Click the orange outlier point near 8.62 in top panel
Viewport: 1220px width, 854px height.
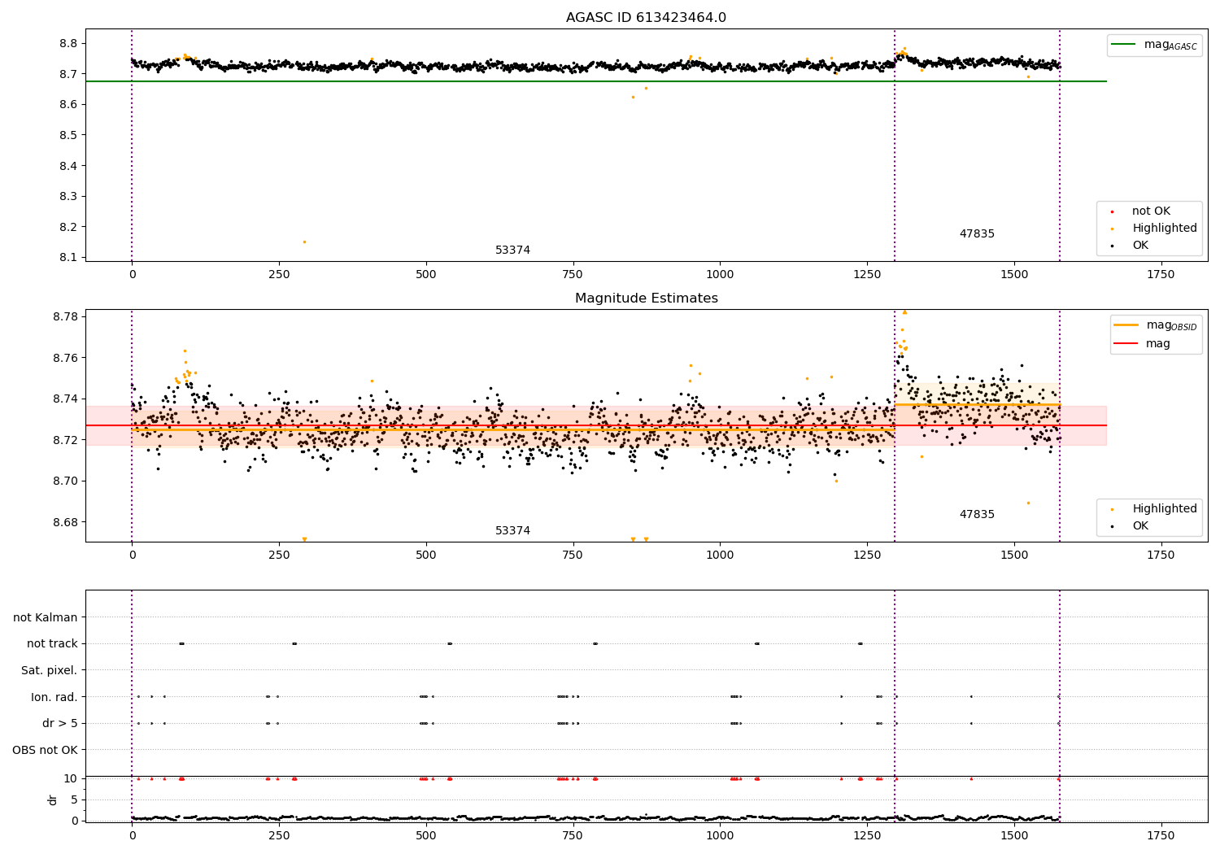click(x=633, y=97)
